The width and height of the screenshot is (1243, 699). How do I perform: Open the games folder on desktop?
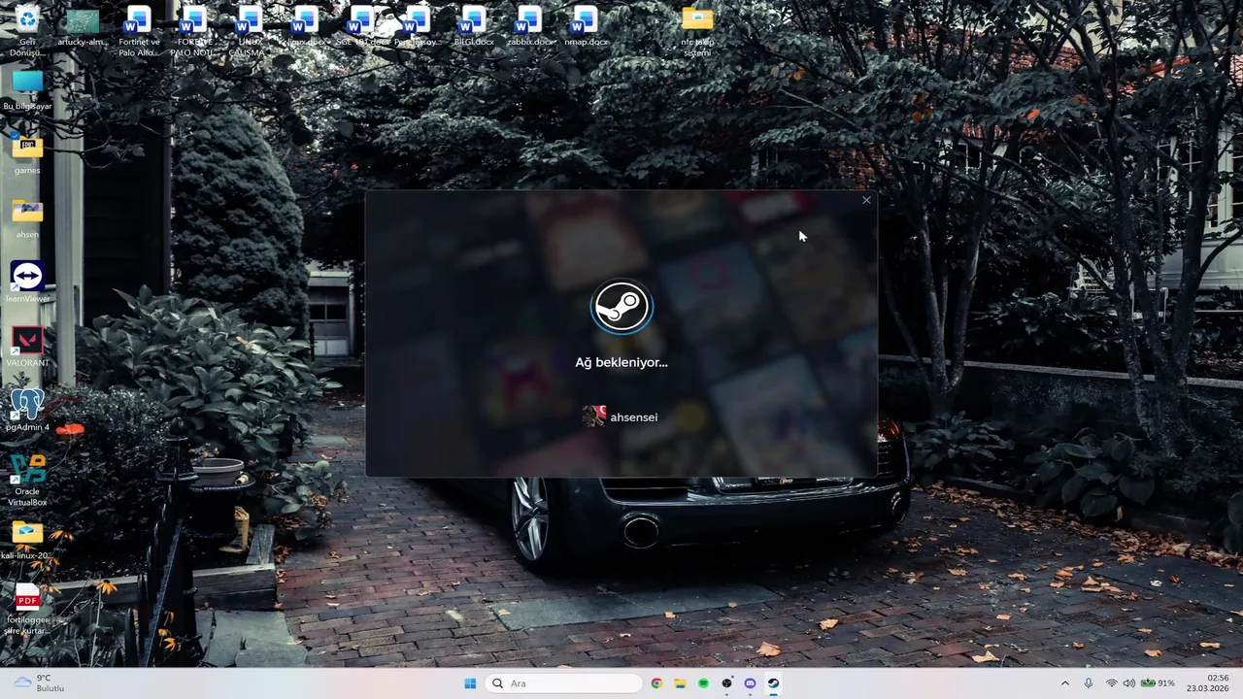coord(27,154)
